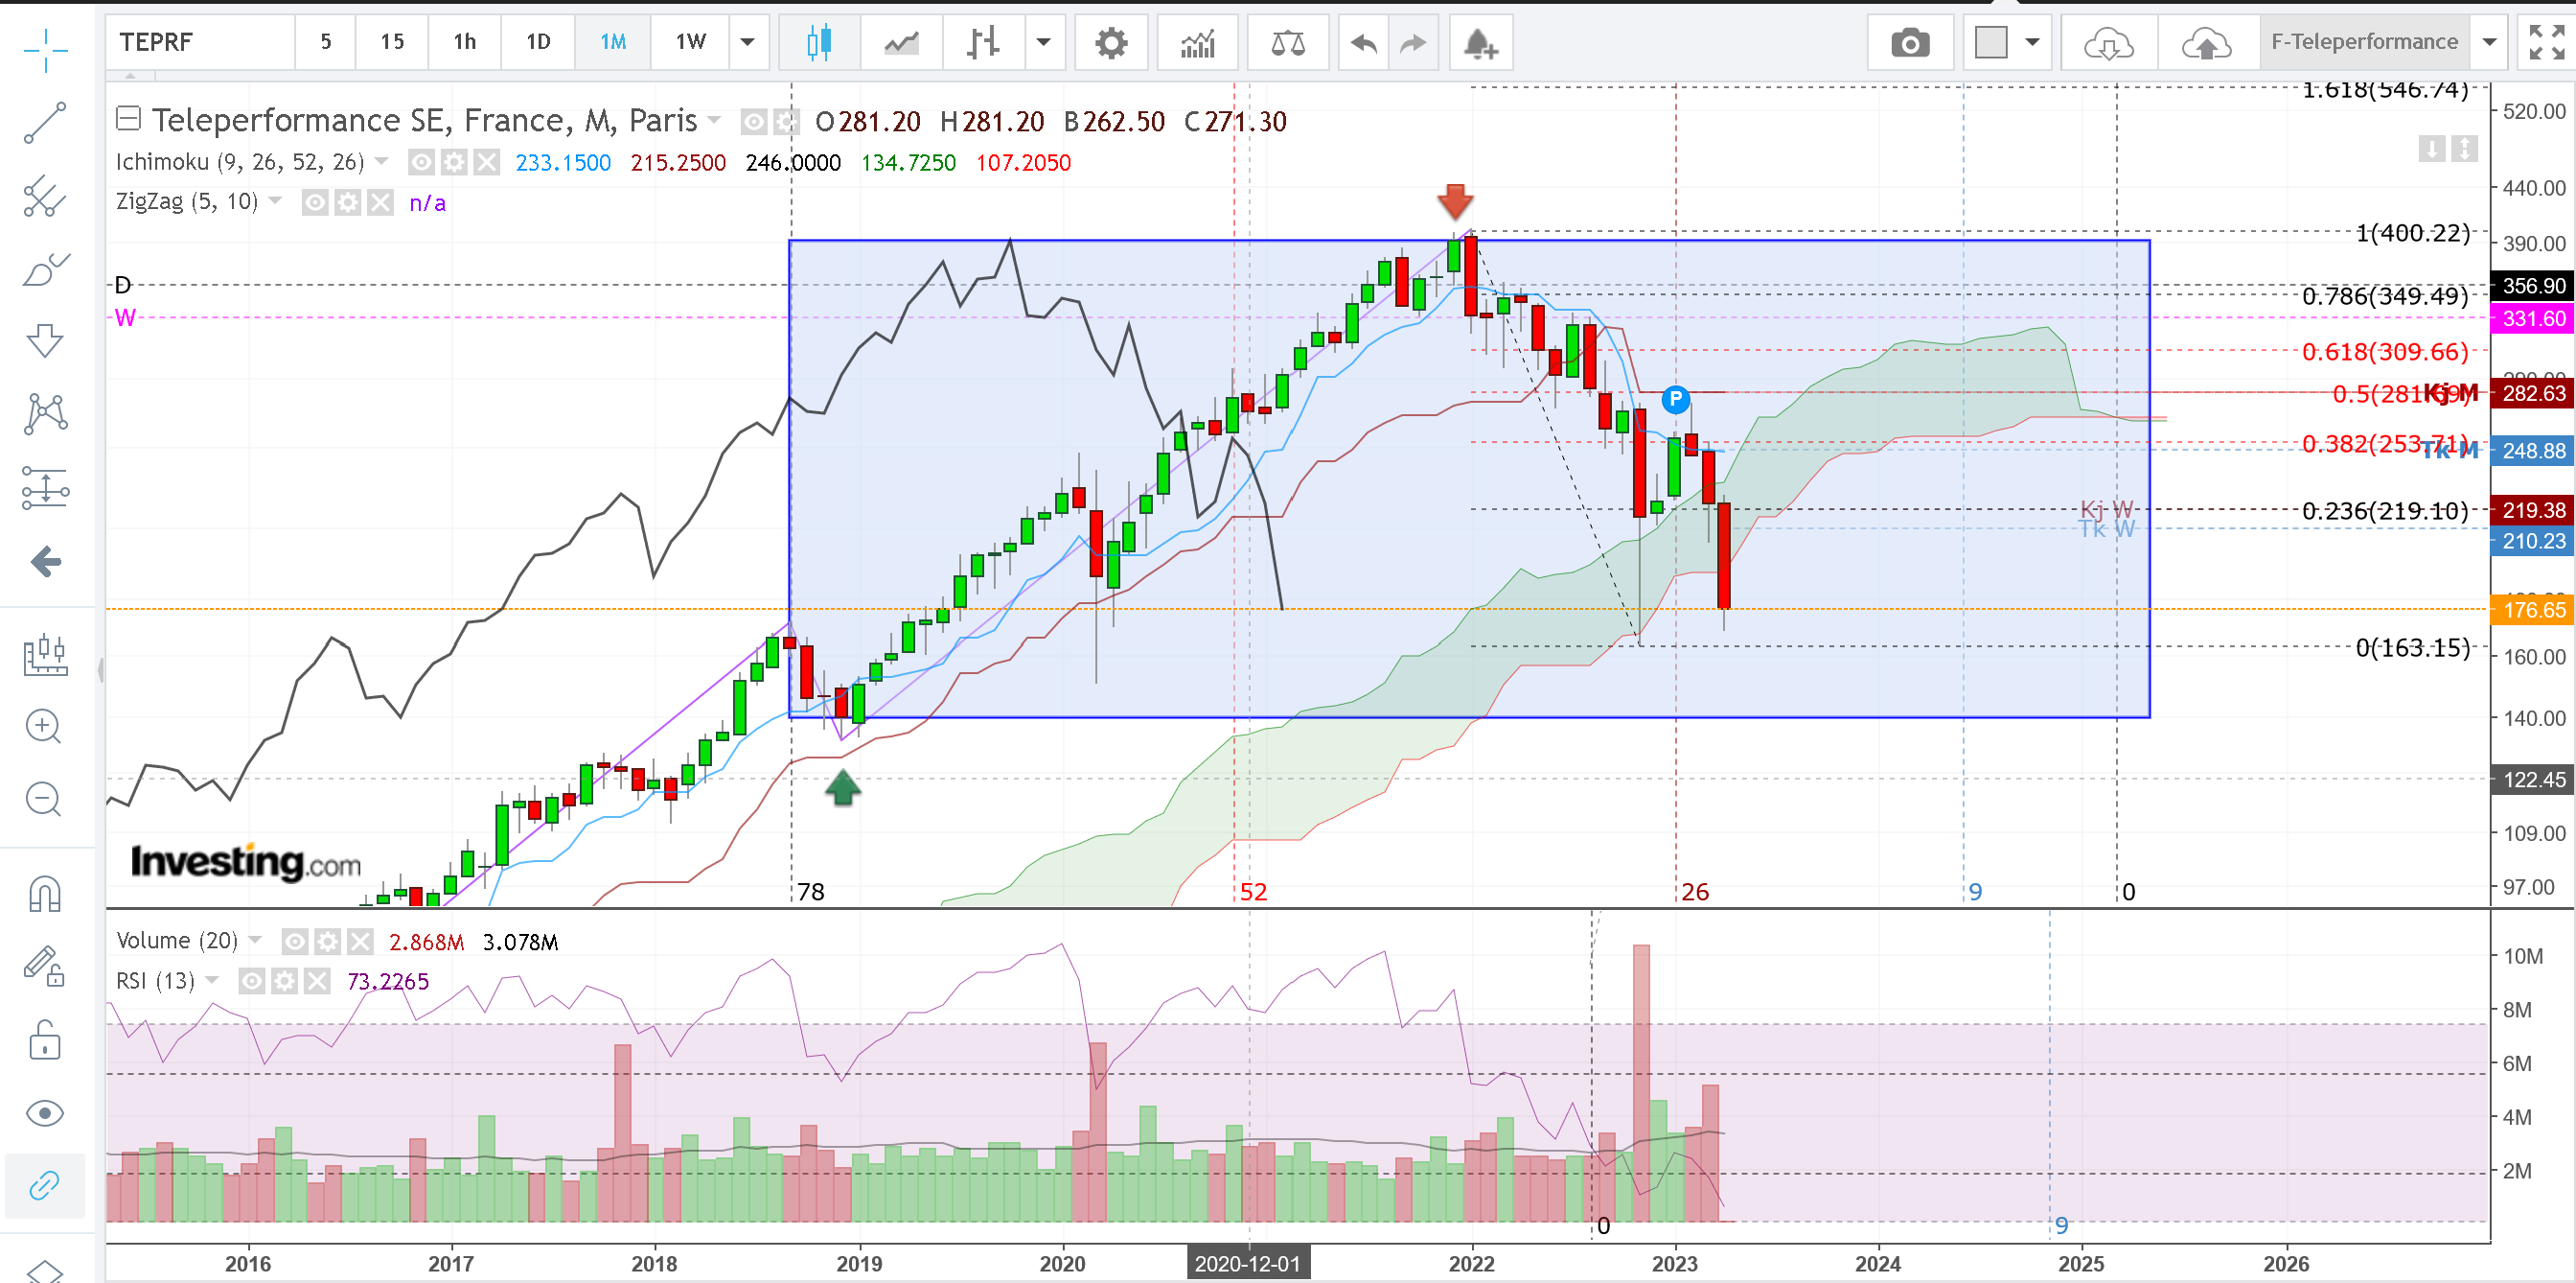Select the down arrow marker tool
This screenshot has height=1283, width=2576.
coord(45,340)
